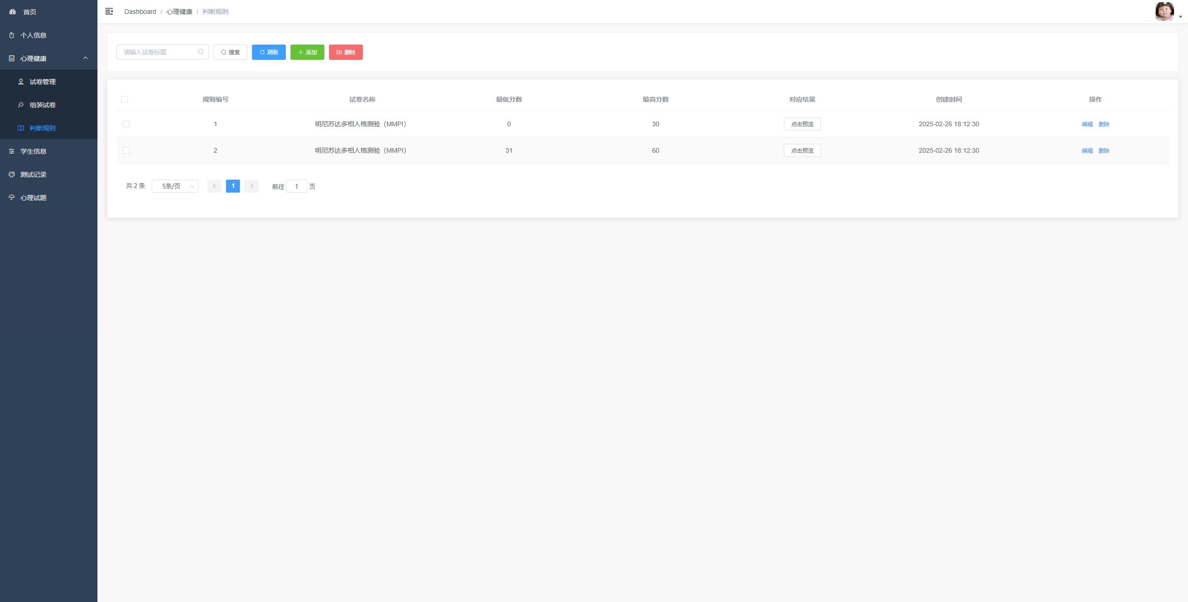
Task: Click 删除 link for rule 2
Action: pos(1104,150)
